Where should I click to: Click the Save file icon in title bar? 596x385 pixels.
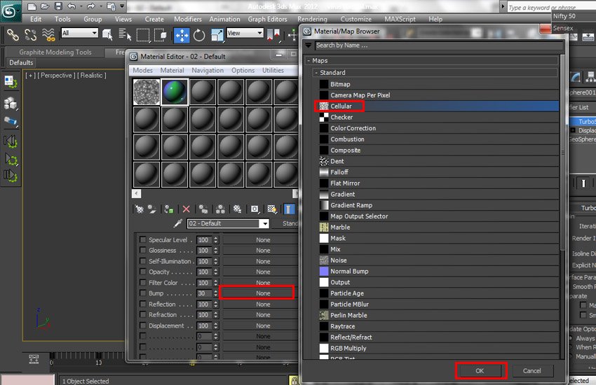pos(57,6)
